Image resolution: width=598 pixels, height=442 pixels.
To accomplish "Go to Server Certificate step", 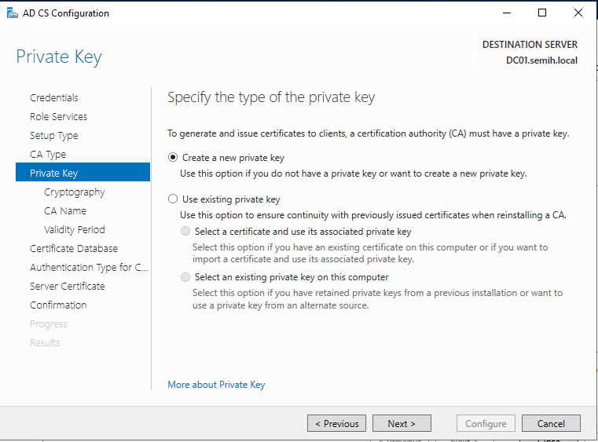I will (x=67, y=286).
